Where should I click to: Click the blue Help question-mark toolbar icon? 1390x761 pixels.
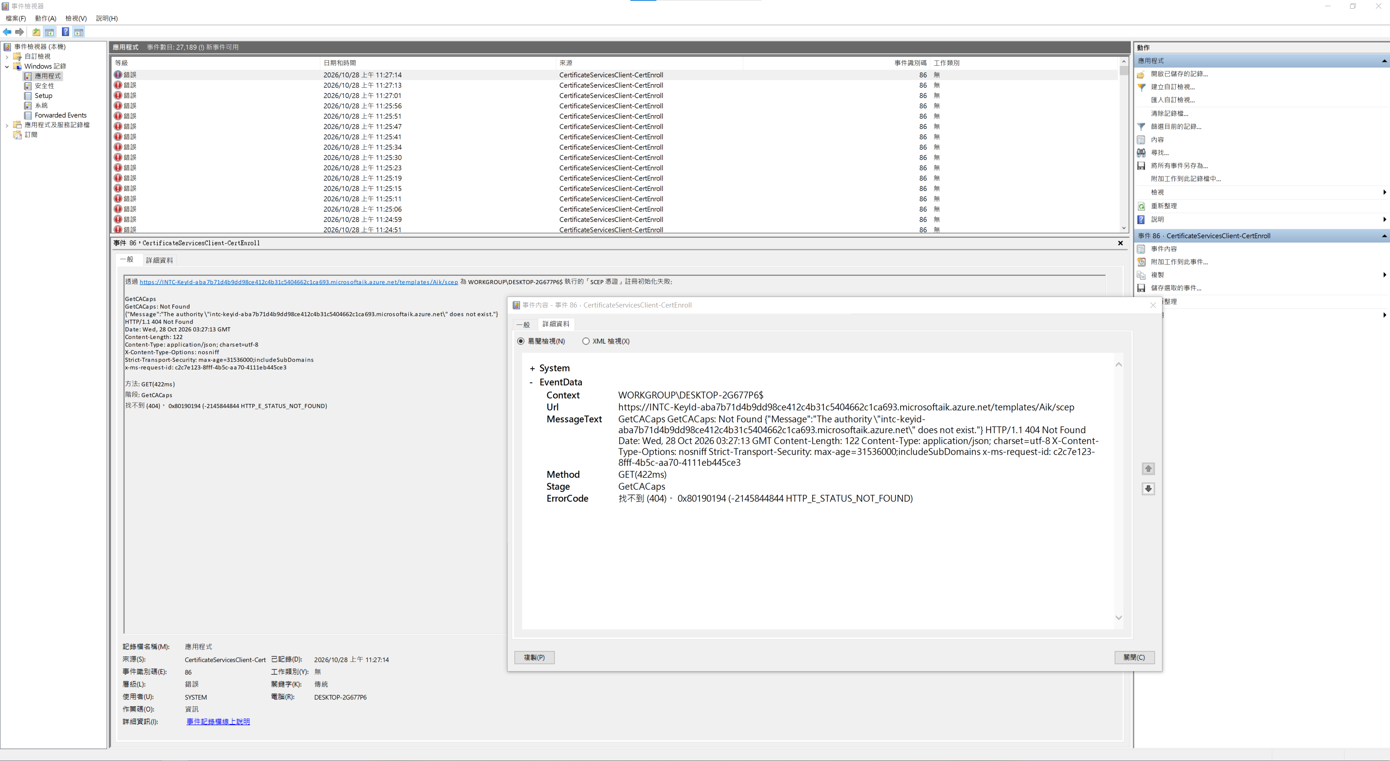click(x=65, y=32)
